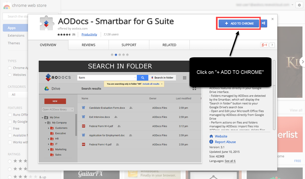The width and height of the screenshot is (305, 179).
Task: Click the blue magnifier search button in screenshot
Action: pyautogui.click(x=143, y=77)
